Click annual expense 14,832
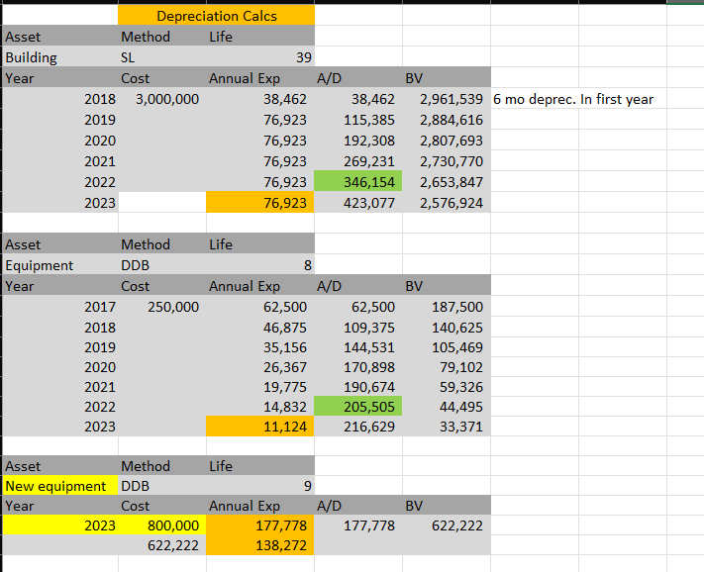 click(x=260, y=407)
